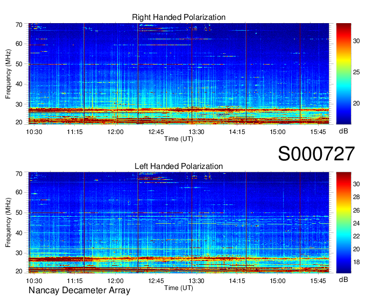This screenshot has height=297, width=366.
Task: Click the 28 dB label on bottom colorbar
Action: (x=356, y=197)
